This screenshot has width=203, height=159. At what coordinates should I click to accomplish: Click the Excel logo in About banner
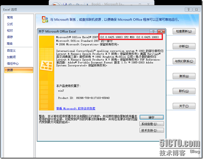(x=47, y=66)
